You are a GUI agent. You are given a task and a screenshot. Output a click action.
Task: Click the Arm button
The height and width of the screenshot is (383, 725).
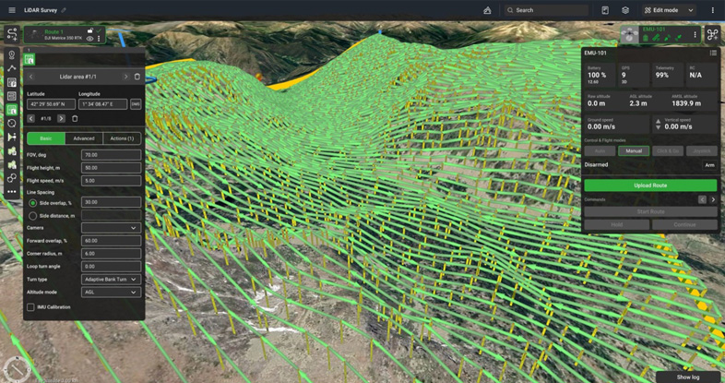point(709,165)
